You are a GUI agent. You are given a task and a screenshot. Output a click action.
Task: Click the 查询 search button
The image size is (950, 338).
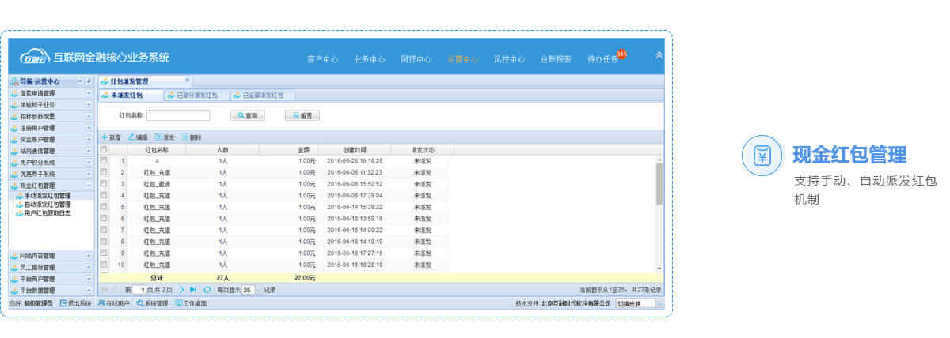pyautogui.click(x=247, y=115)
